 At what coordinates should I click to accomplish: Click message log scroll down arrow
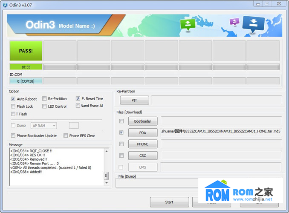[x=106, y=183]
